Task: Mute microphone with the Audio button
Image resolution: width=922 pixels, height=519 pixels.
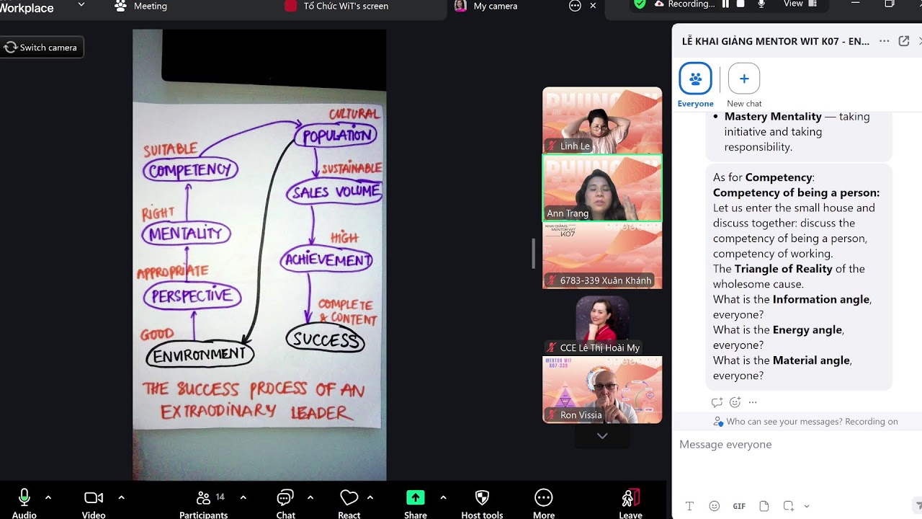Action: tap(24, 503)
